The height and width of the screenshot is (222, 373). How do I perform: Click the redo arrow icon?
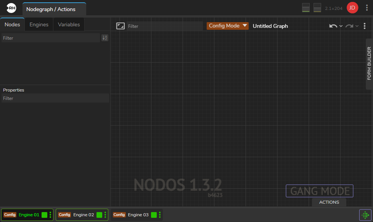click(x=349, y=26)
